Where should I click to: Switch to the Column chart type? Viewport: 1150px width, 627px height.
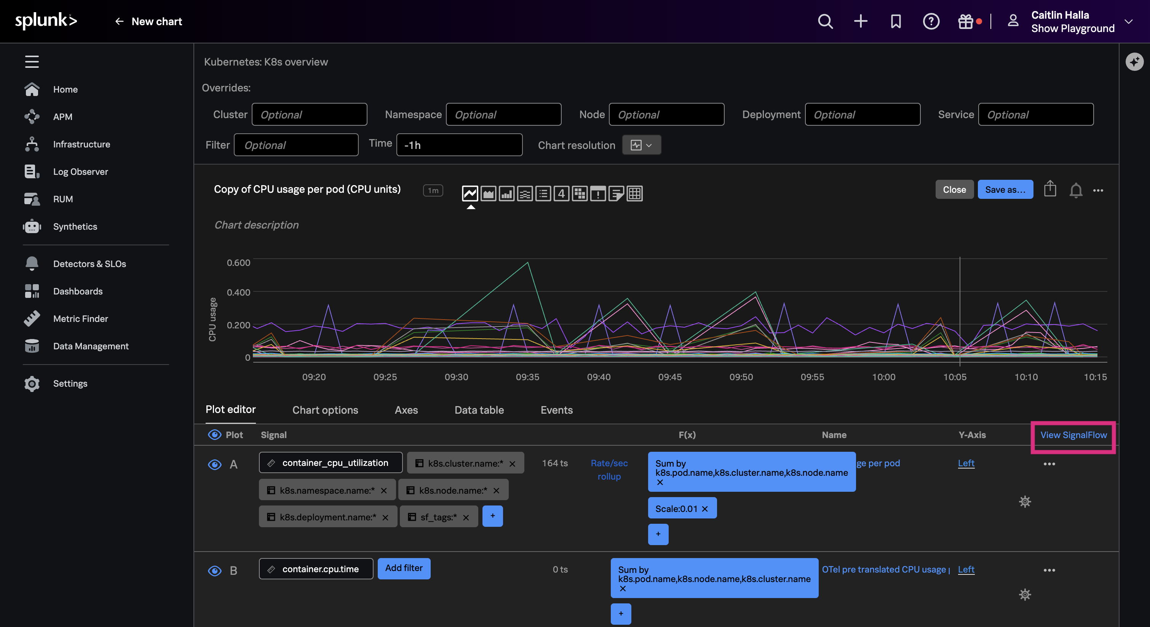click(x=507, y=194)
